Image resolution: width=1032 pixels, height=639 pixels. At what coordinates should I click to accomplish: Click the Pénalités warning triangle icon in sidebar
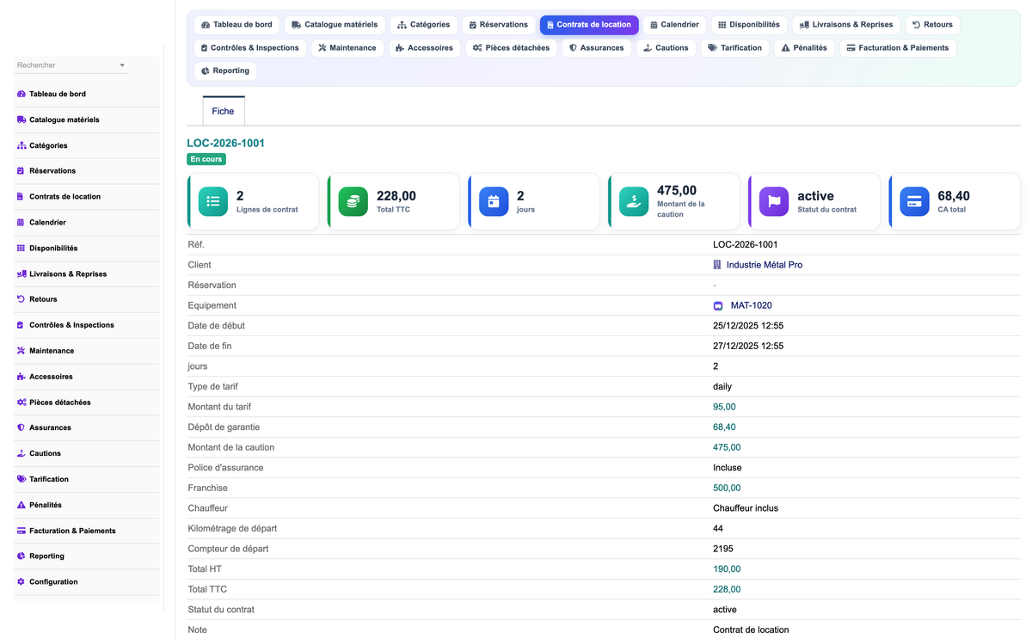pyautogui.click(x=21, y=505)
